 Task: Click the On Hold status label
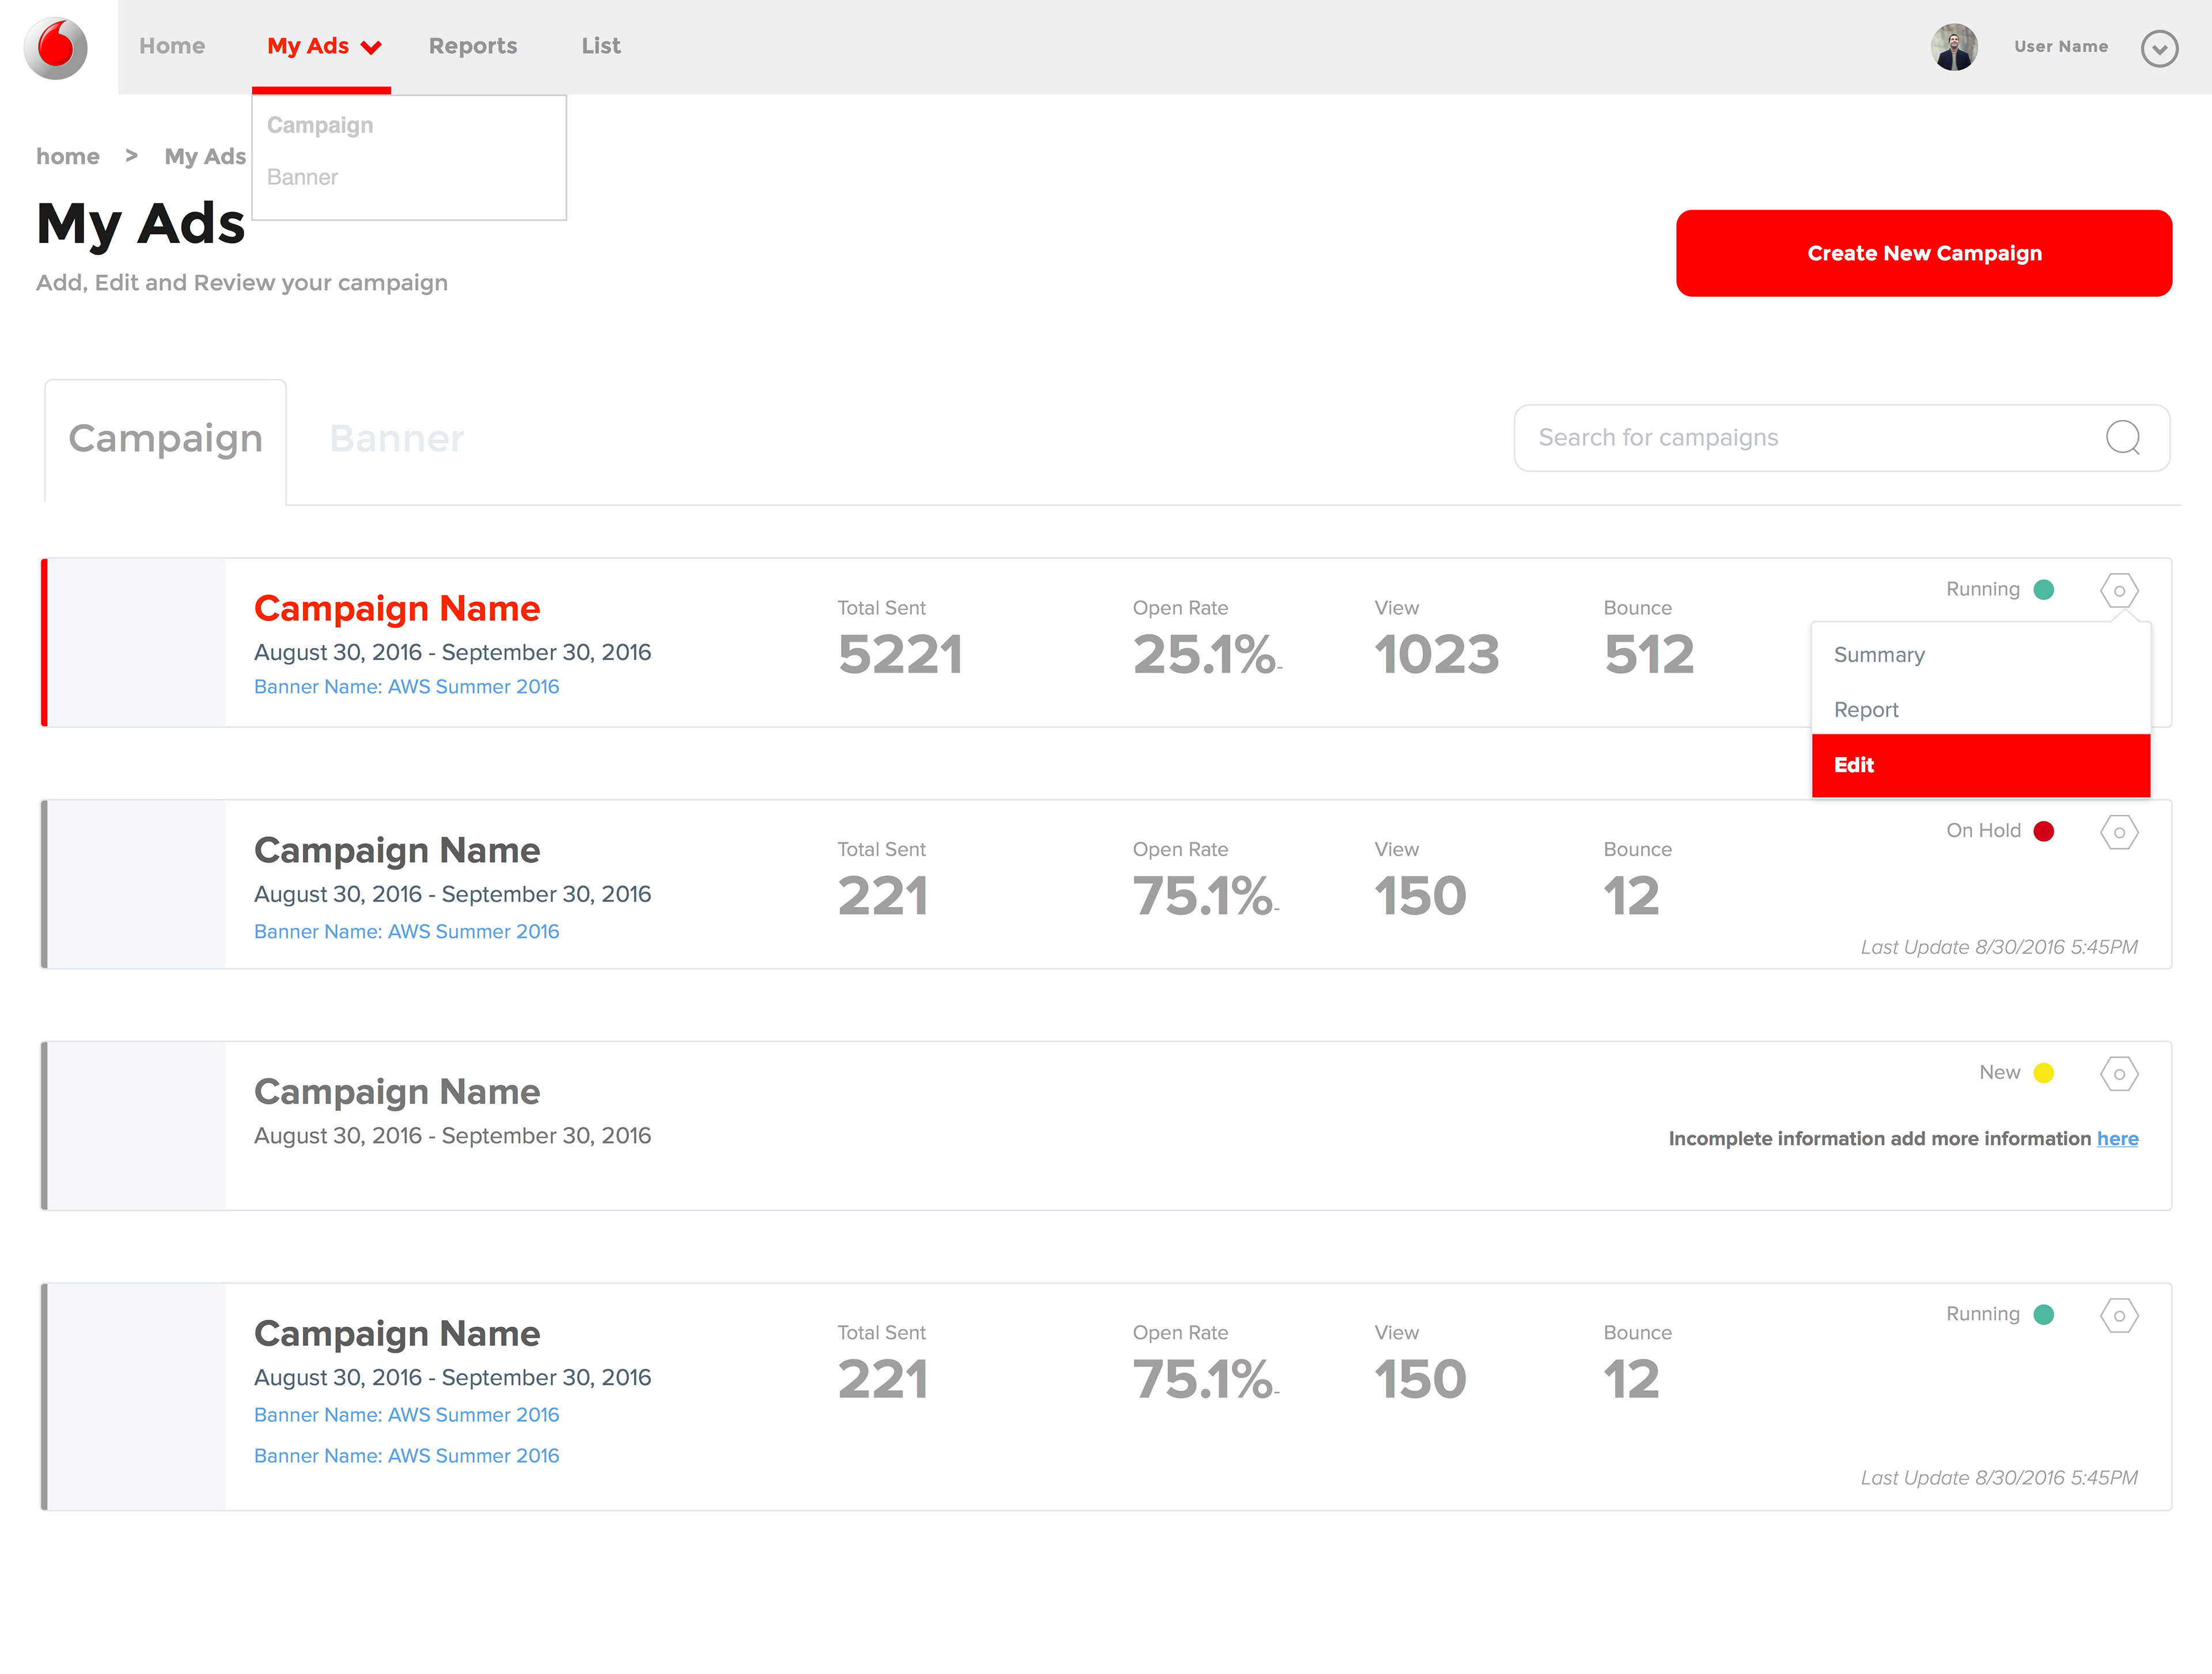(x=1983, y=830)
